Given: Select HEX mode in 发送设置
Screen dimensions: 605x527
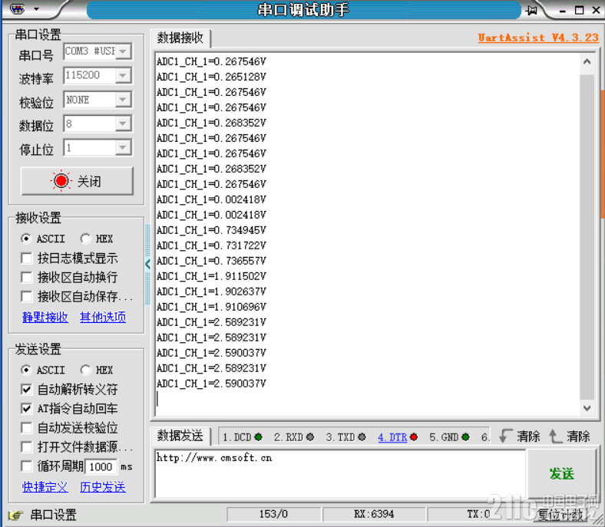Looking at the screenshot, I should click(x=85, y=370).
